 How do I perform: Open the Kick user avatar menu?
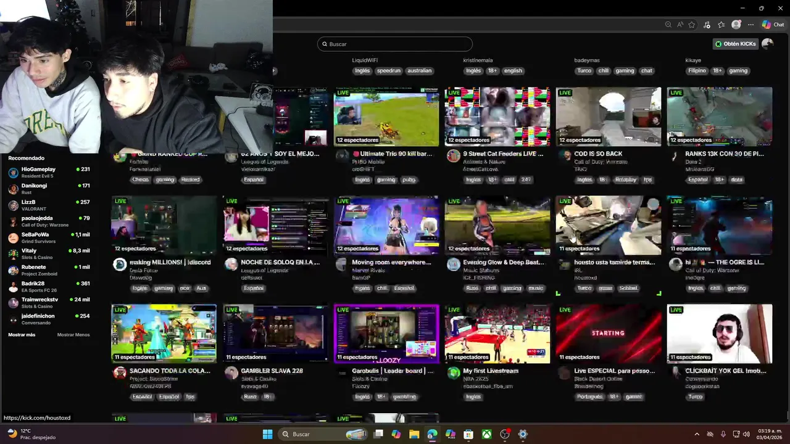click(x=767, y=44)
